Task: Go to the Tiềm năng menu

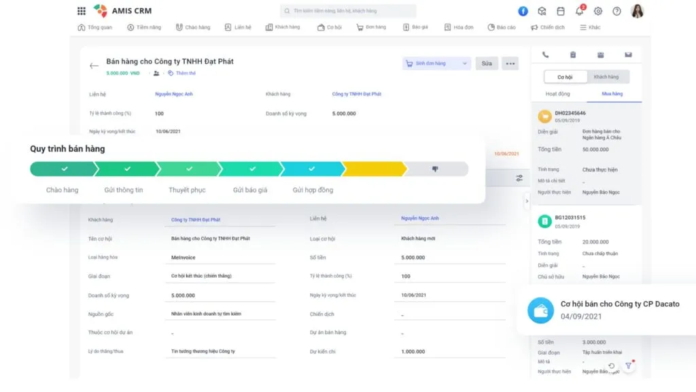Action: click(x=144, y=27)
